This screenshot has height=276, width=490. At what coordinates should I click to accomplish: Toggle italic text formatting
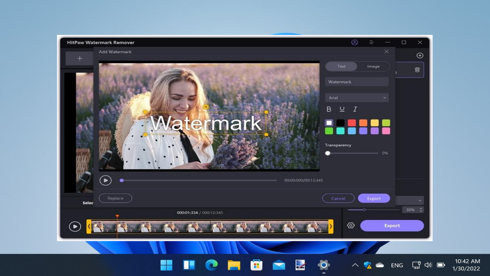(x=355, y=109)
